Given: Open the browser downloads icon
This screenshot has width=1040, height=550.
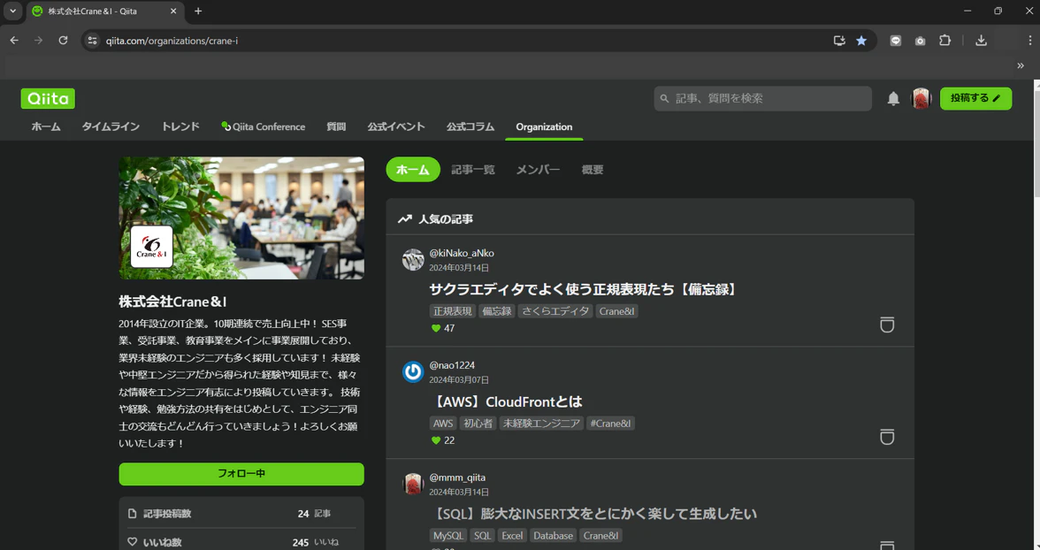Looking at the screenshot, I should coord(981,41).
